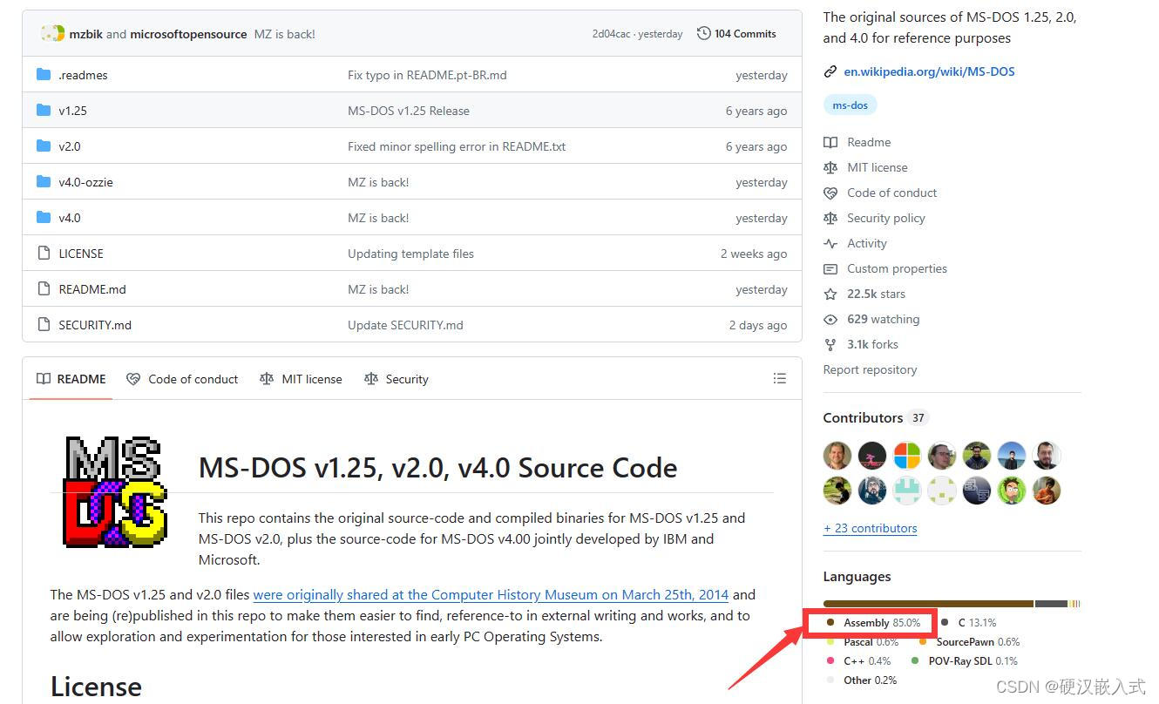The height and width of the screenshot is (704, 1159).
Task: Click the v1.25 folder icon
Action: click(x=44, y=111)
